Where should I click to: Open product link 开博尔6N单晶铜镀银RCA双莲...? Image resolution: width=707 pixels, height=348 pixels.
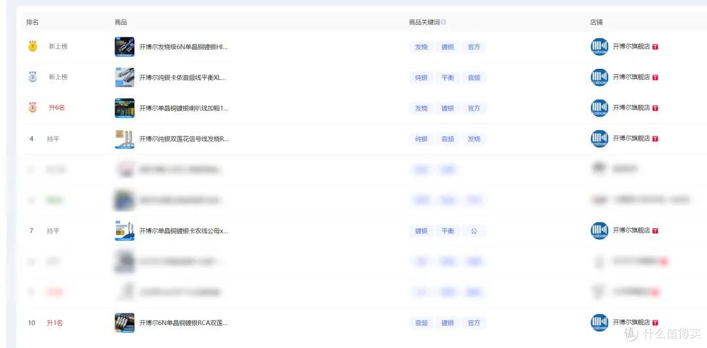pyautogui.click(x=183, y=322)
